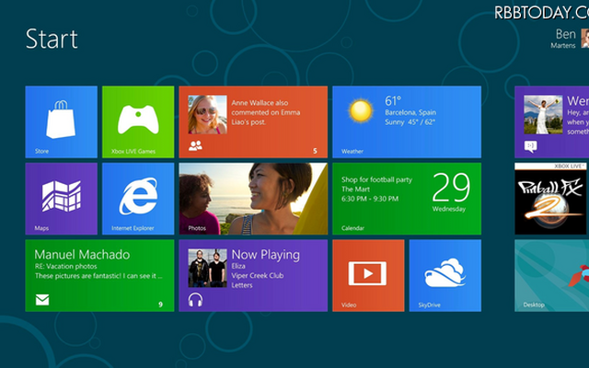Click the 'Sunny 45° / 62°' forecast text

pos(410,122)
